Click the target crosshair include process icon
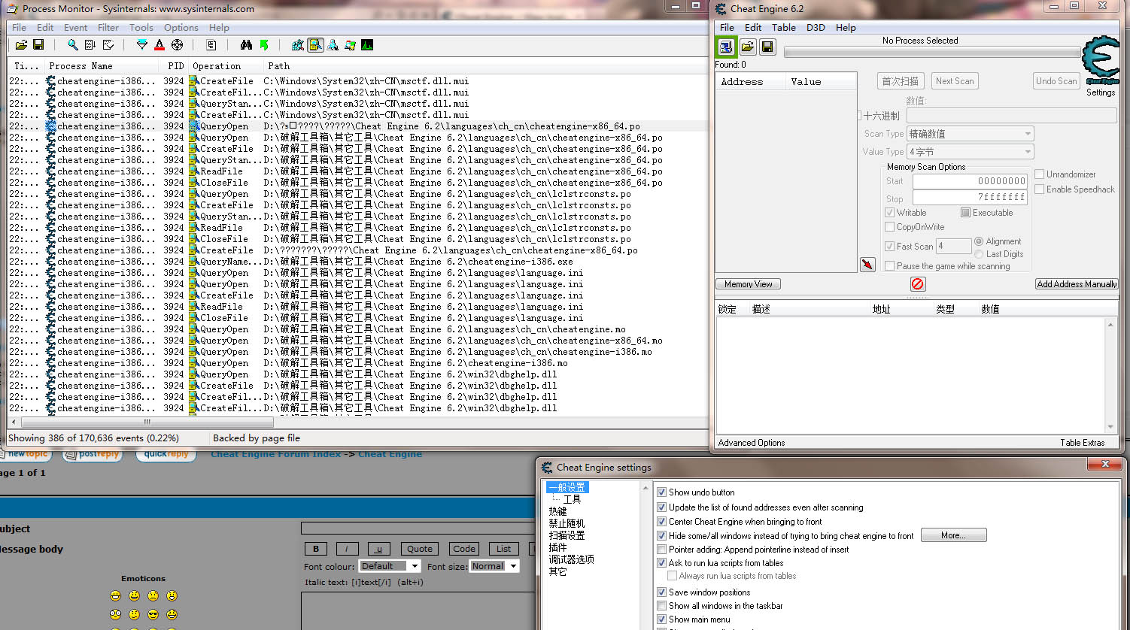The height and width of the screenshot is (630, 1130). (x=178, y=45)
